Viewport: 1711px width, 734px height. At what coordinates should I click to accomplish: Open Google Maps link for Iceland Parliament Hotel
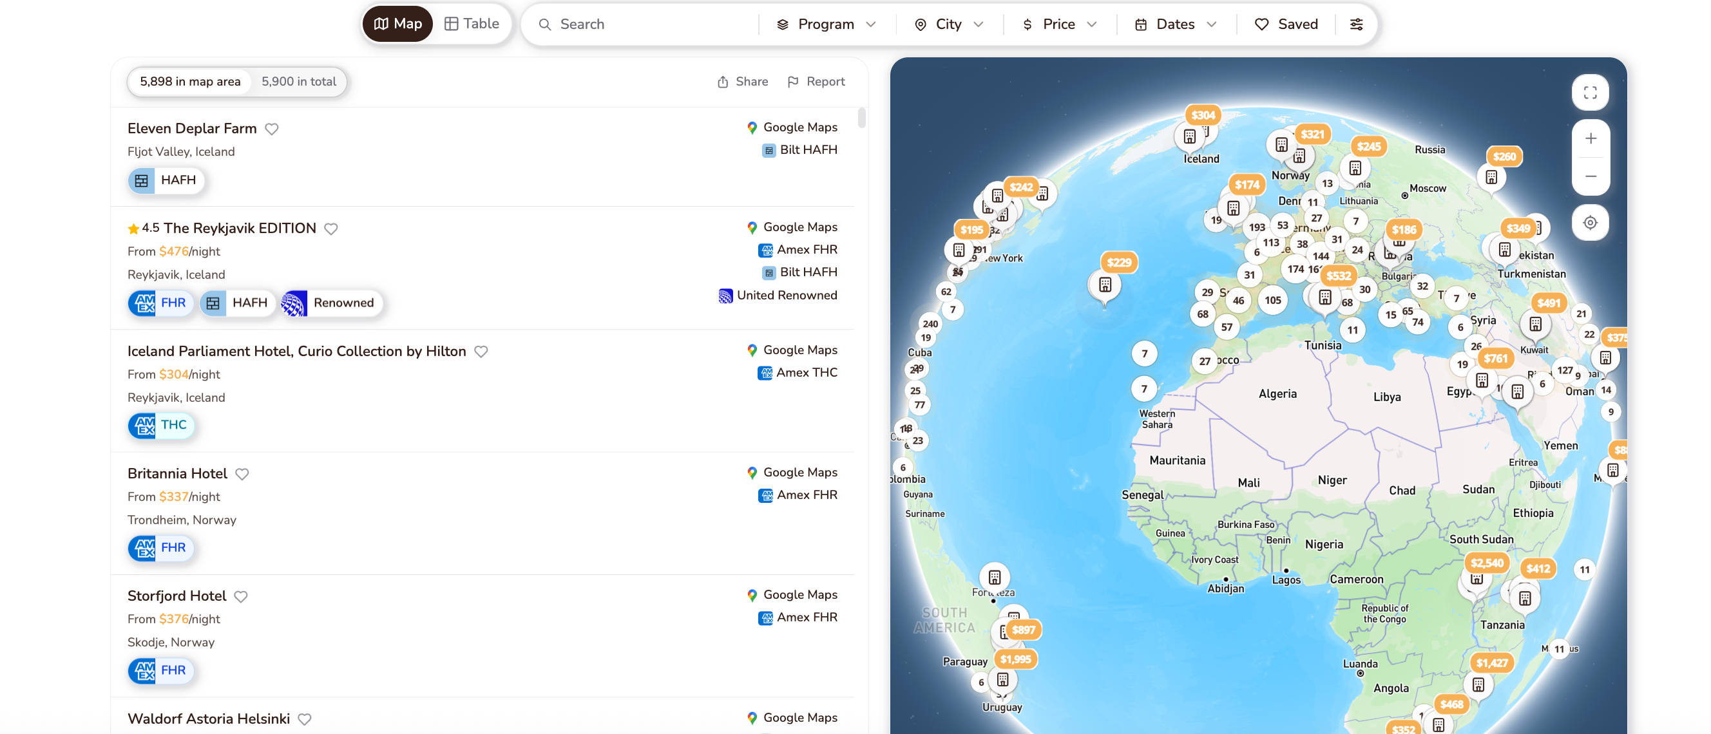(x=792, y=350)
